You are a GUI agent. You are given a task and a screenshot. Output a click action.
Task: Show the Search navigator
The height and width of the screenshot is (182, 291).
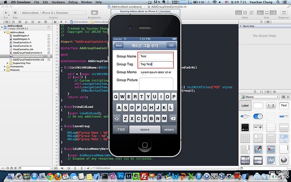pyautogui.click(x=20, y=22)
